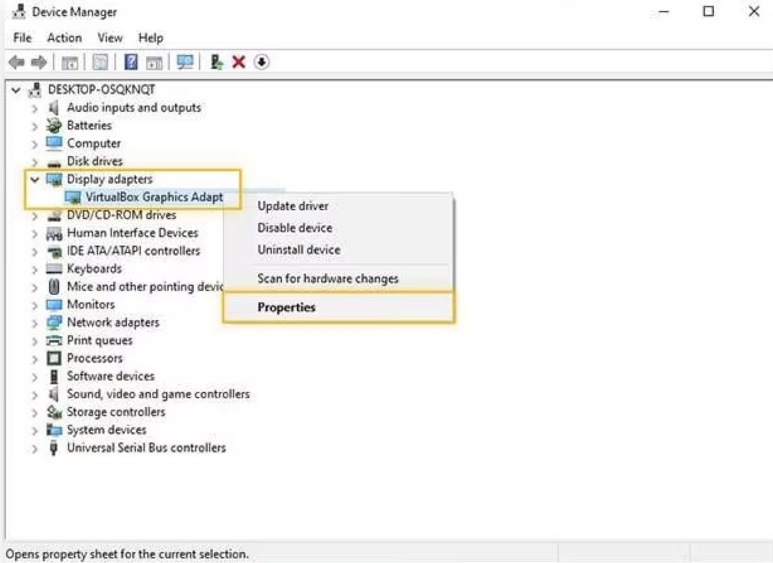The height and width of the screenshot is (563, 773).
Task: Expand the Batteries category
Action: click(x=35, y=126)
